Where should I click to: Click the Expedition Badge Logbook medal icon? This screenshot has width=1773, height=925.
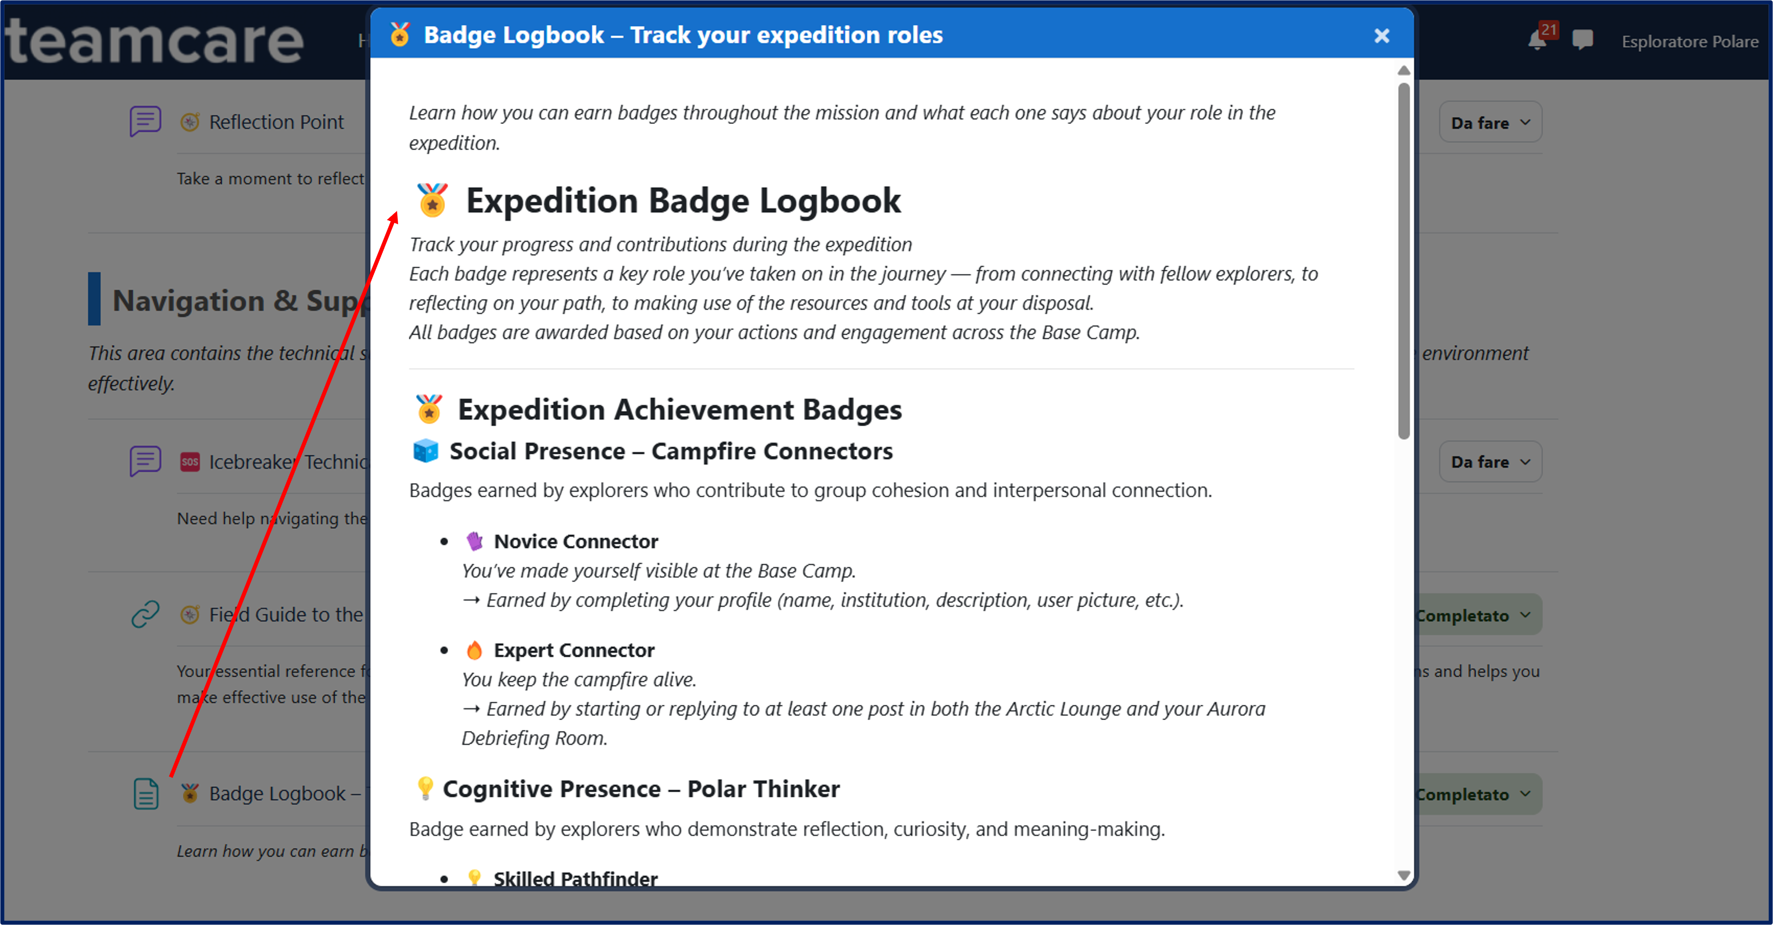click(432, 200)
